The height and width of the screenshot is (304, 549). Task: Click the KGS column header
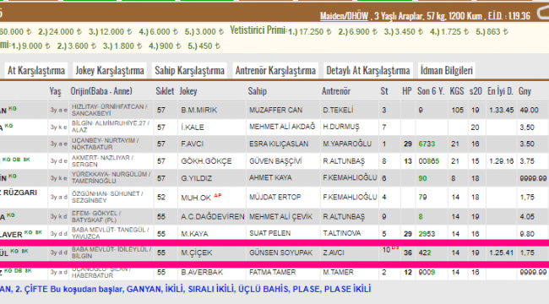[x=457, y=91]
